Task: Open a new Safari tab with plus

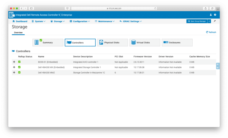Action: point(218,9)
